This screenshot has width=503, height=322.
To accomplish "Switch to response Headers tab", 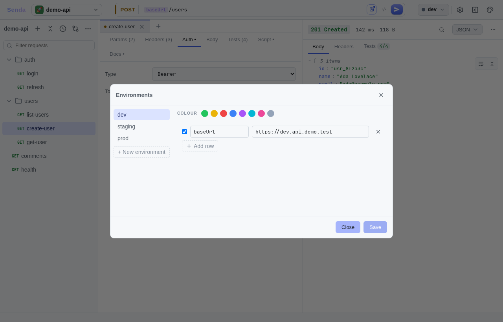I will click(x=344, y=46).
